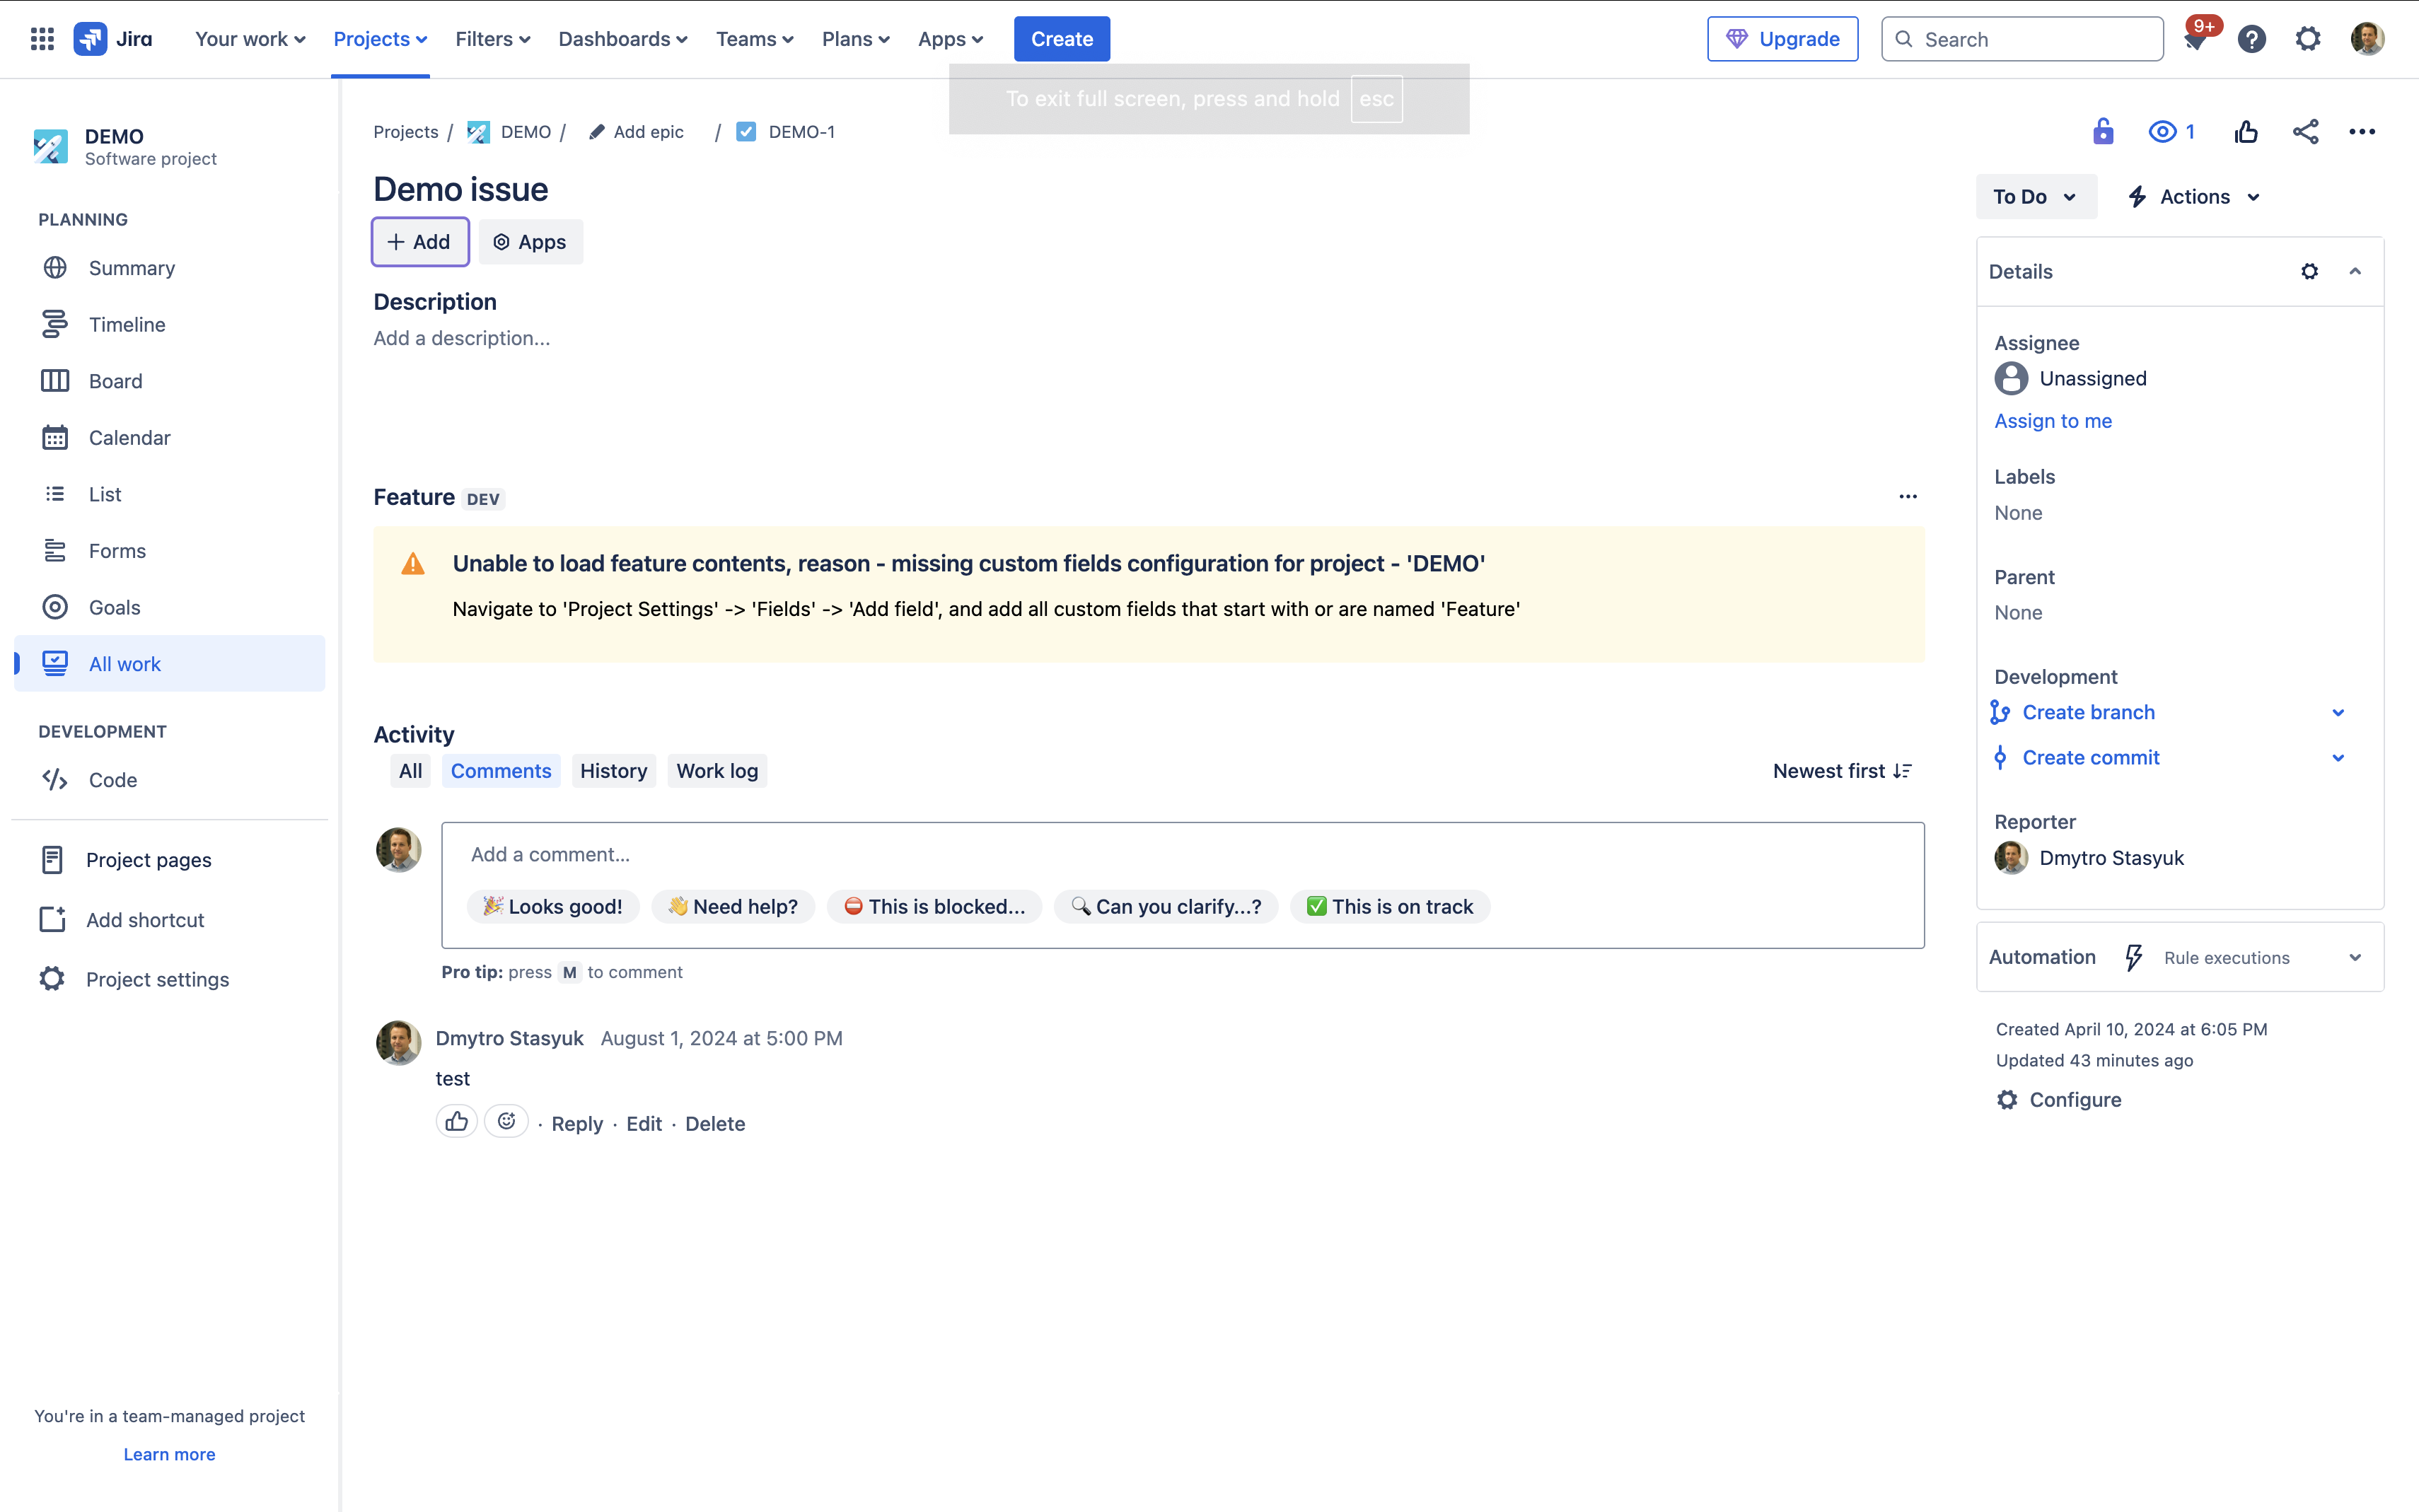The height and width of the screenshot is (1512, 2419).
Task: Click the DEMO project logo in sidebar
Action: pyautogui.click(x=50, y=146)
